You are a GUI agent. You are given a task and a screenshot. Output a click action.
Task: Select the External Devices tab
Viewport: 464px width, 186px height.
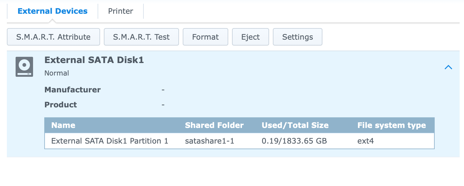click(52, 11)
